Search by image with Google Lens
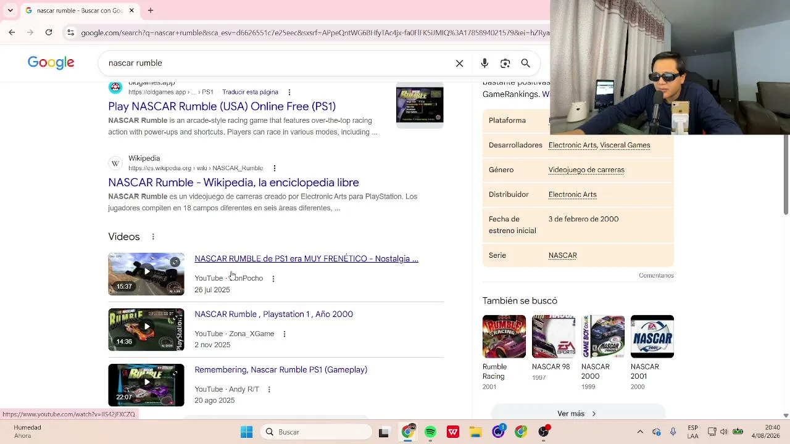 [505, 63]
